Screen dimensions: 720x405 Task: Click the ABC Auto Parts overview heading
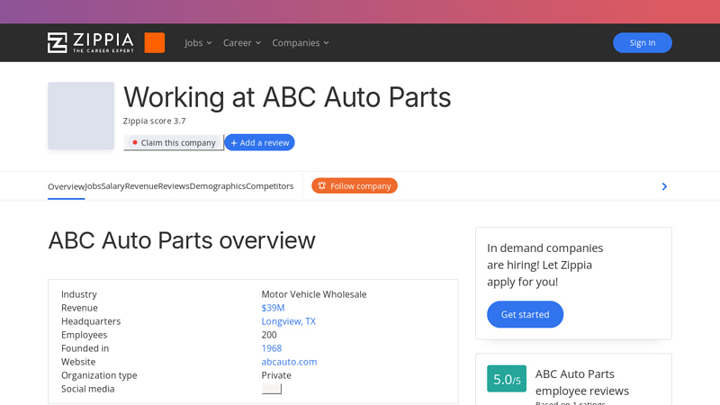point(182,240)
